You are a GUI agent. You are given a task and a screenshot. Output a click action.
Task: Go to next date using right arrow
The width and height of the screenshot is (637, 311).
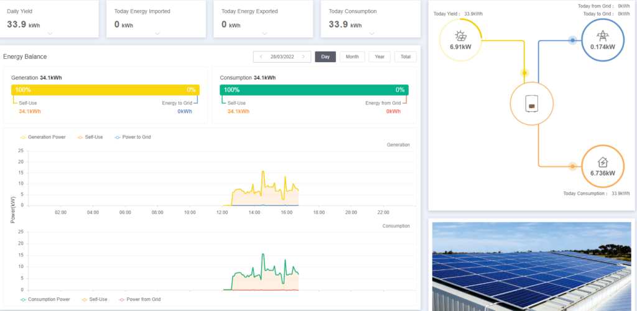(303, 57)
